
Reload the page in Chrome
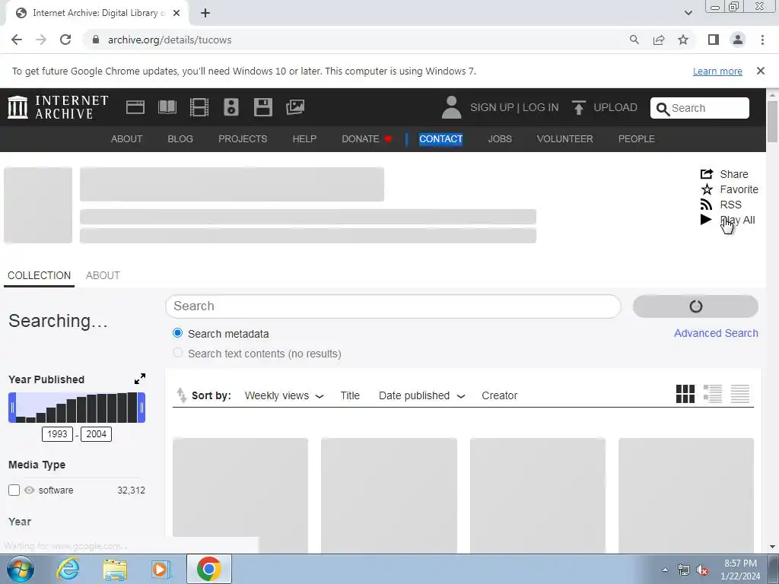point(65,40)
